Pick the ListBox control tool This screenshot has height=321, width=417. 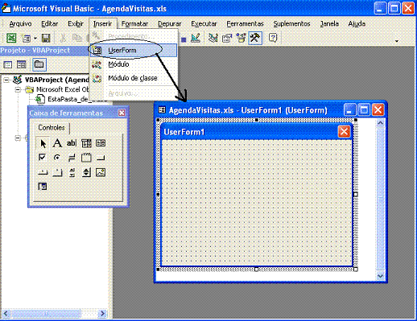(x=101, y=143)
